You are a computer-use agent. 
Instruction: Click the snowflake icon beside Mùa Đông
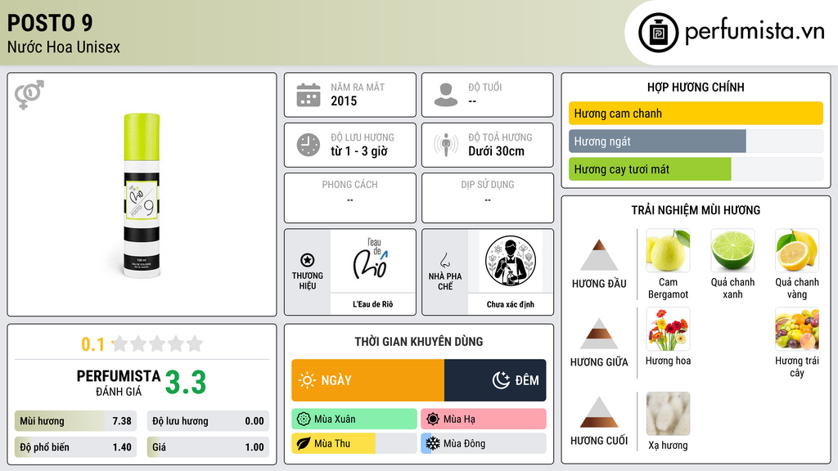click(x=433, y=443)
